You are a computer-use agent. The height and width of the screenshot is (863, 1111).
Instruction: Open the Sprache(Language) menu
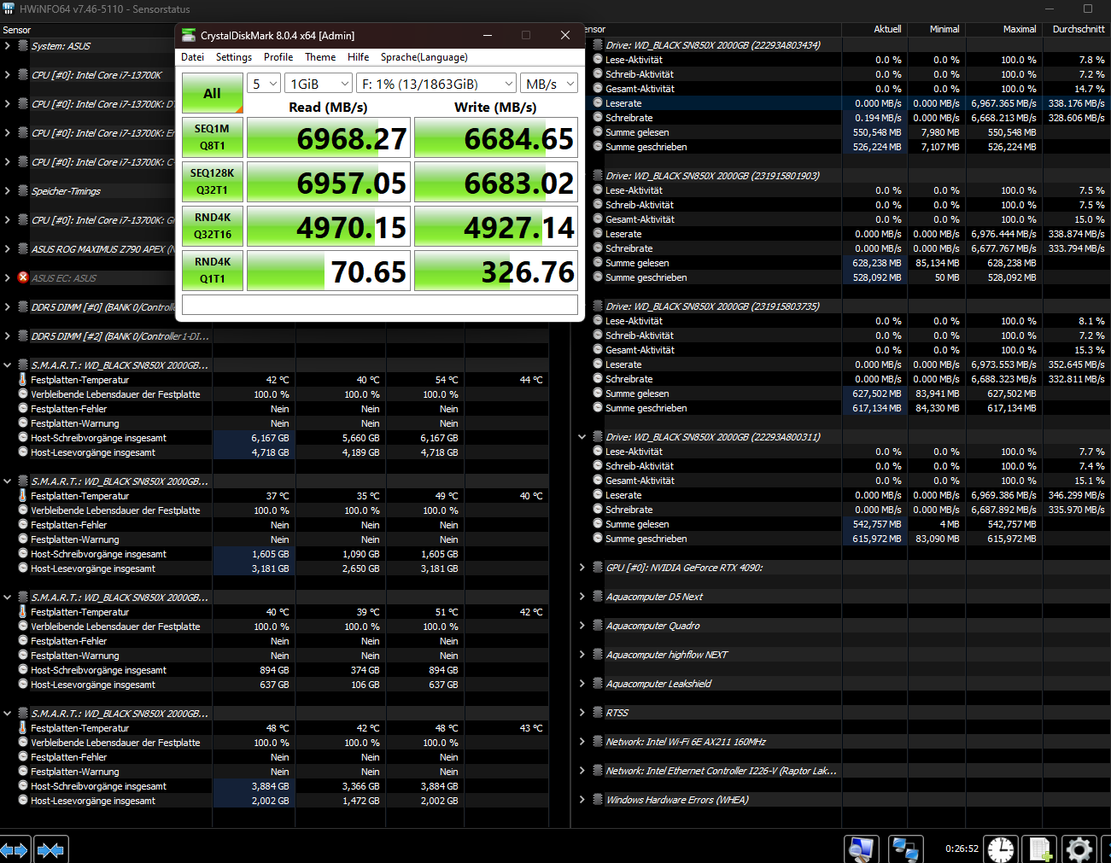(424, 57)
